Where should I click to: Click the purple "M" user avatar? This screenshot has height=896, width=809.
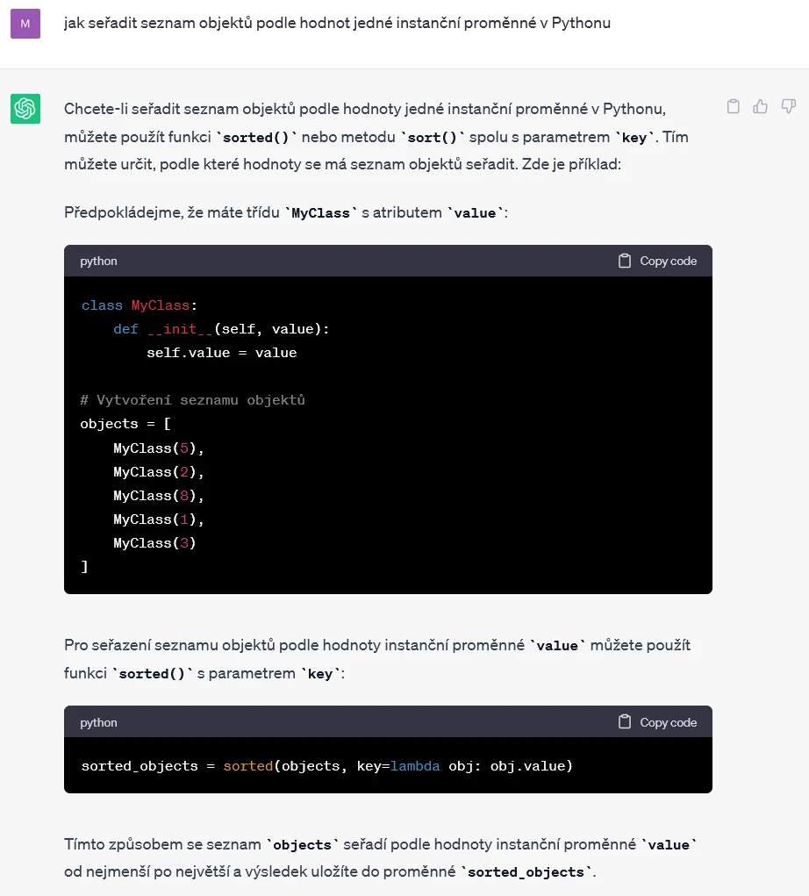tap(25, 24)
